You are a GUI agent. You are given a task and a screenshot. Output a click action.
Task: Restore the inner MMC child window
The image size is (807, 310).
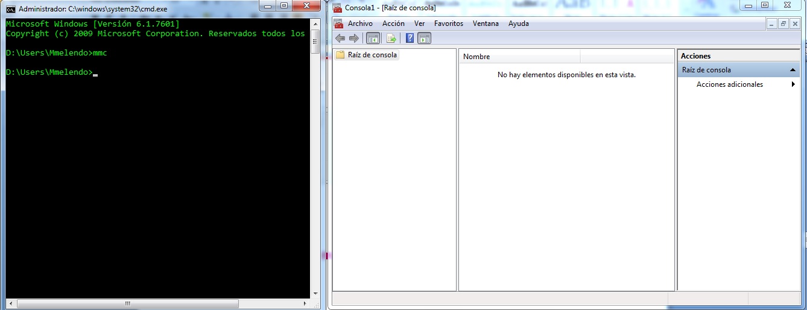click(x=783, y=24)
